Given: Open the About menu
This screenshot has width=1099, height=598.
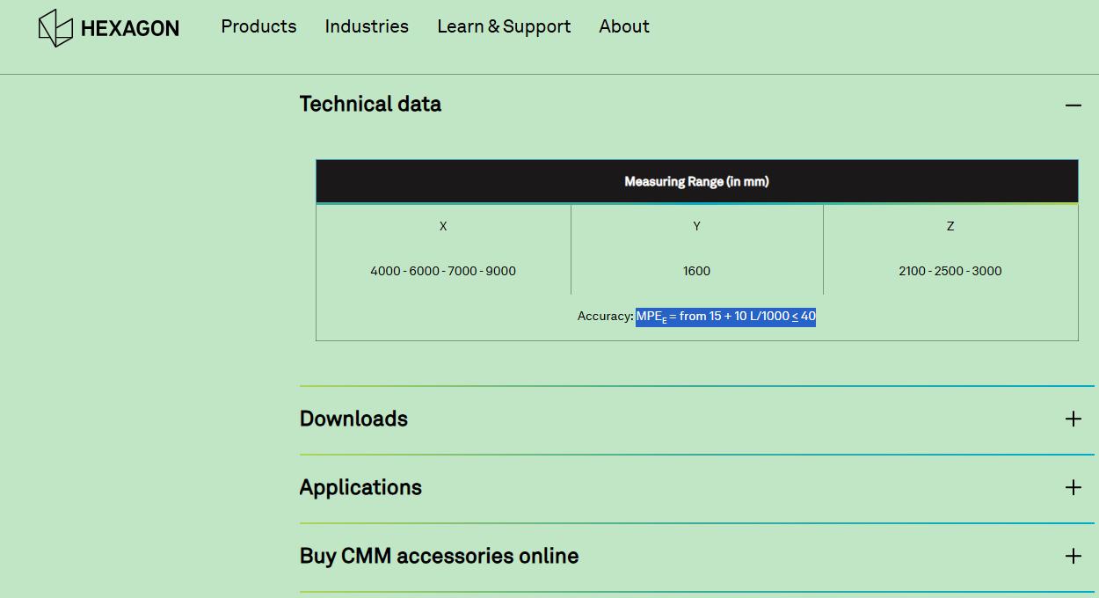Looking at the screenshot, I should [x=624, y=26].
